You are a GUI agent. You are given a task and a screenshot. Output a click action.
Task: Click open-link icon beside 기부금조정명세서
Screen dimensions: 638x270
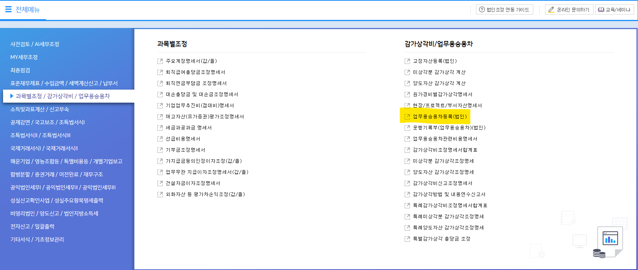click(160, 150)
